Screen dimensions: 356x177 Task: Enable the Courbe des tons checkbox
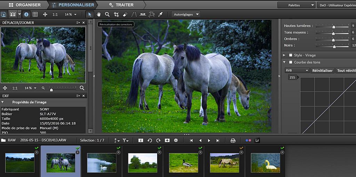[x=290, y=62]
